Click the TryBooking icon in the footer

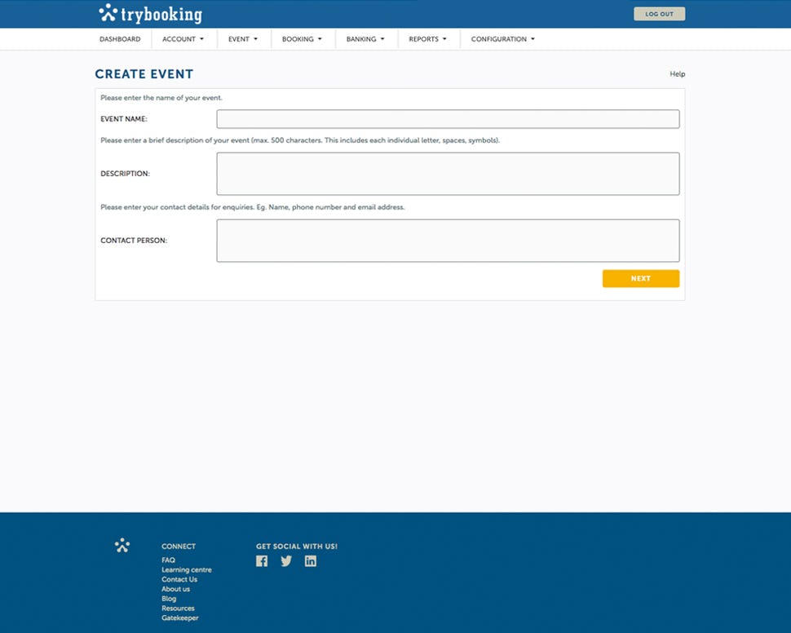[122, 545]
